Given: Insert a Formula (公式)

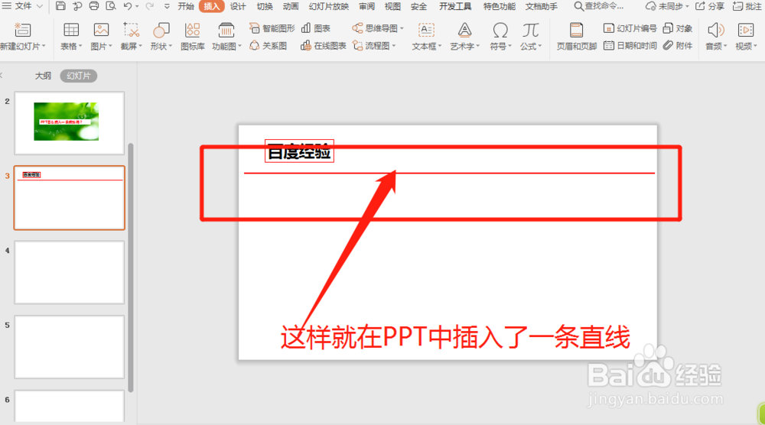Looking at the screenshot, I should click(530, 37).
